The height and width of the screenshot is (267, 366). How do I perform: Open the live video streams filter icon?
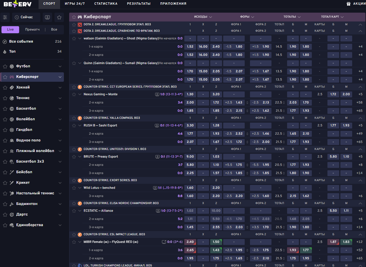tap(47, 17)
